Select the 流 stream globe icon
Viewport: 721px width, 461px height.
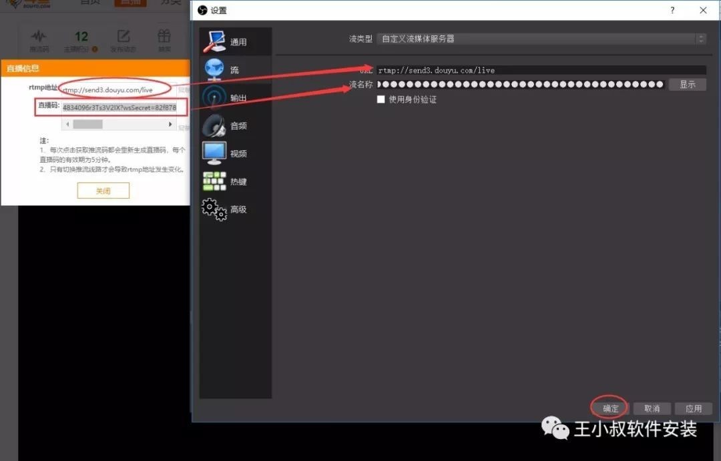click(214, 69)
